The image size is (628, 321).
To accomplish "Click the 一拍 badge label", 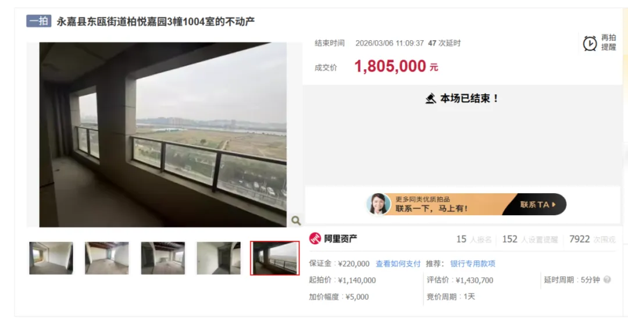I will click(x=39, y=21).
